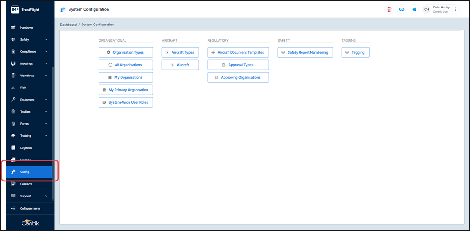Open All Organisations button
This screenshot has height=231, width=470.
tap(126, 65)
